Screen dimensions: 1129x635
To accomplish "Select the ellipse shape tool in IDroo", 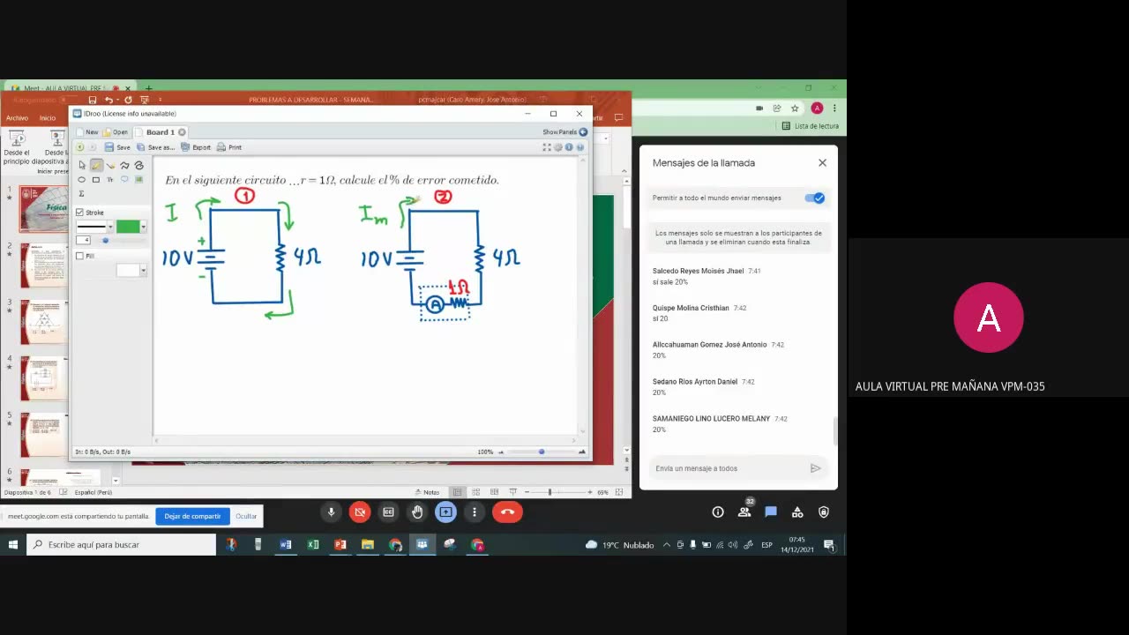I will coord(82,179).
